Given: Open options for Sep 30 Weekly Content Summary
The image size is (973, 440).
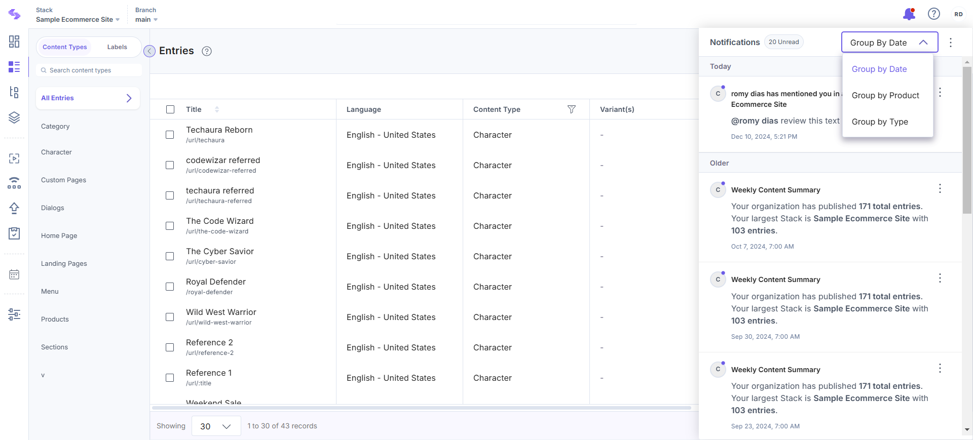Looking at the screenshot, I should 940,278.
